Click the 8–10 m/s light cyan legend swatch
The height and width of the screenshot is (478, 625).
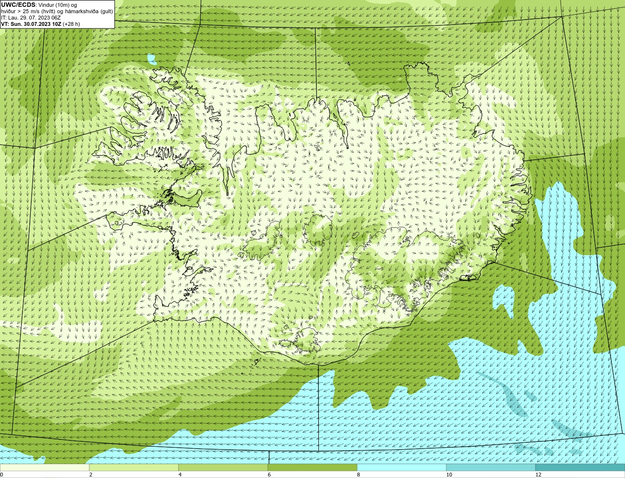[x=402, y=467]
